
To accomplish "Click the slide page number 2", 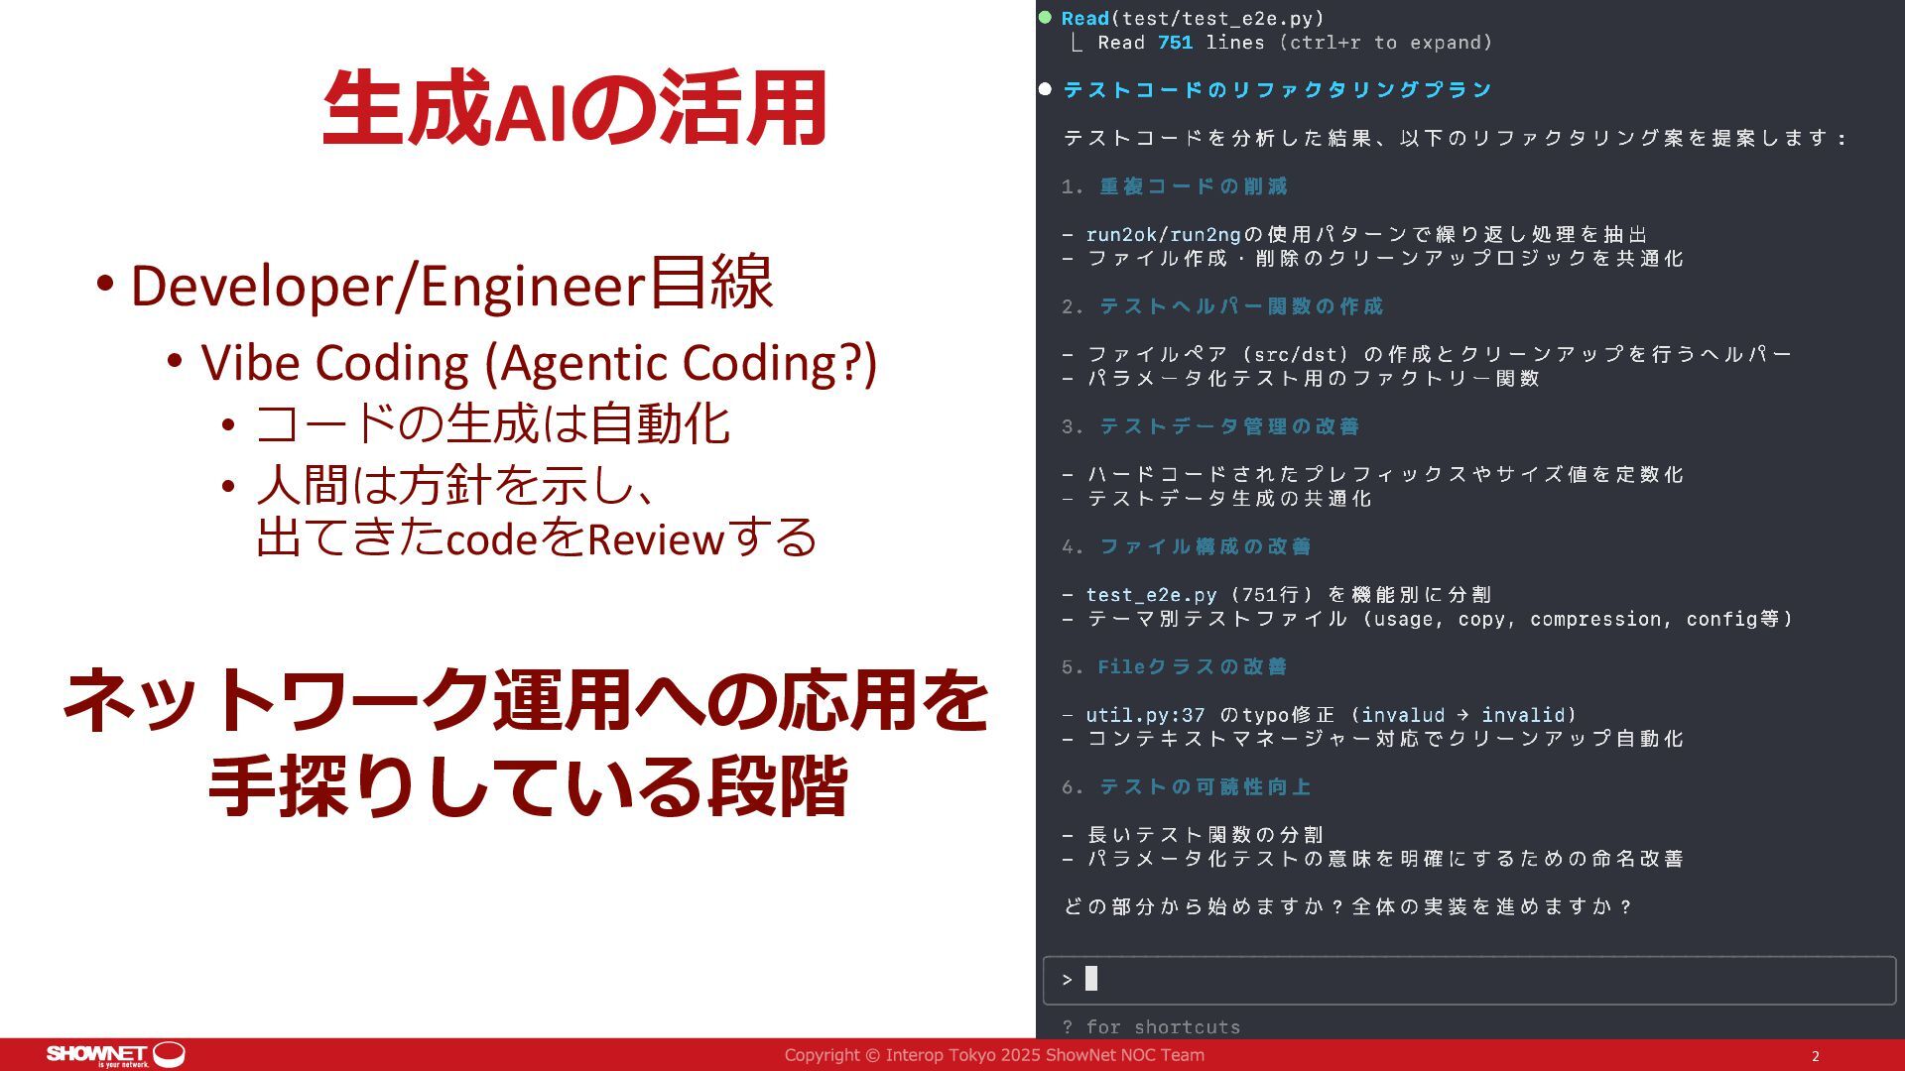I will coord(1816,1056).
